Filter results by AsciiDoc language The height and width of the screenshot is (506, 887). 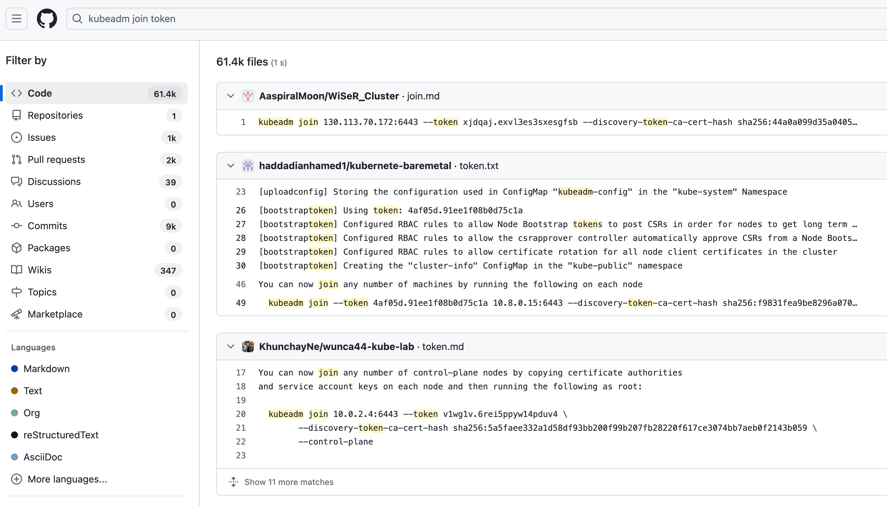pyautogui.click(x=43, y=457)
